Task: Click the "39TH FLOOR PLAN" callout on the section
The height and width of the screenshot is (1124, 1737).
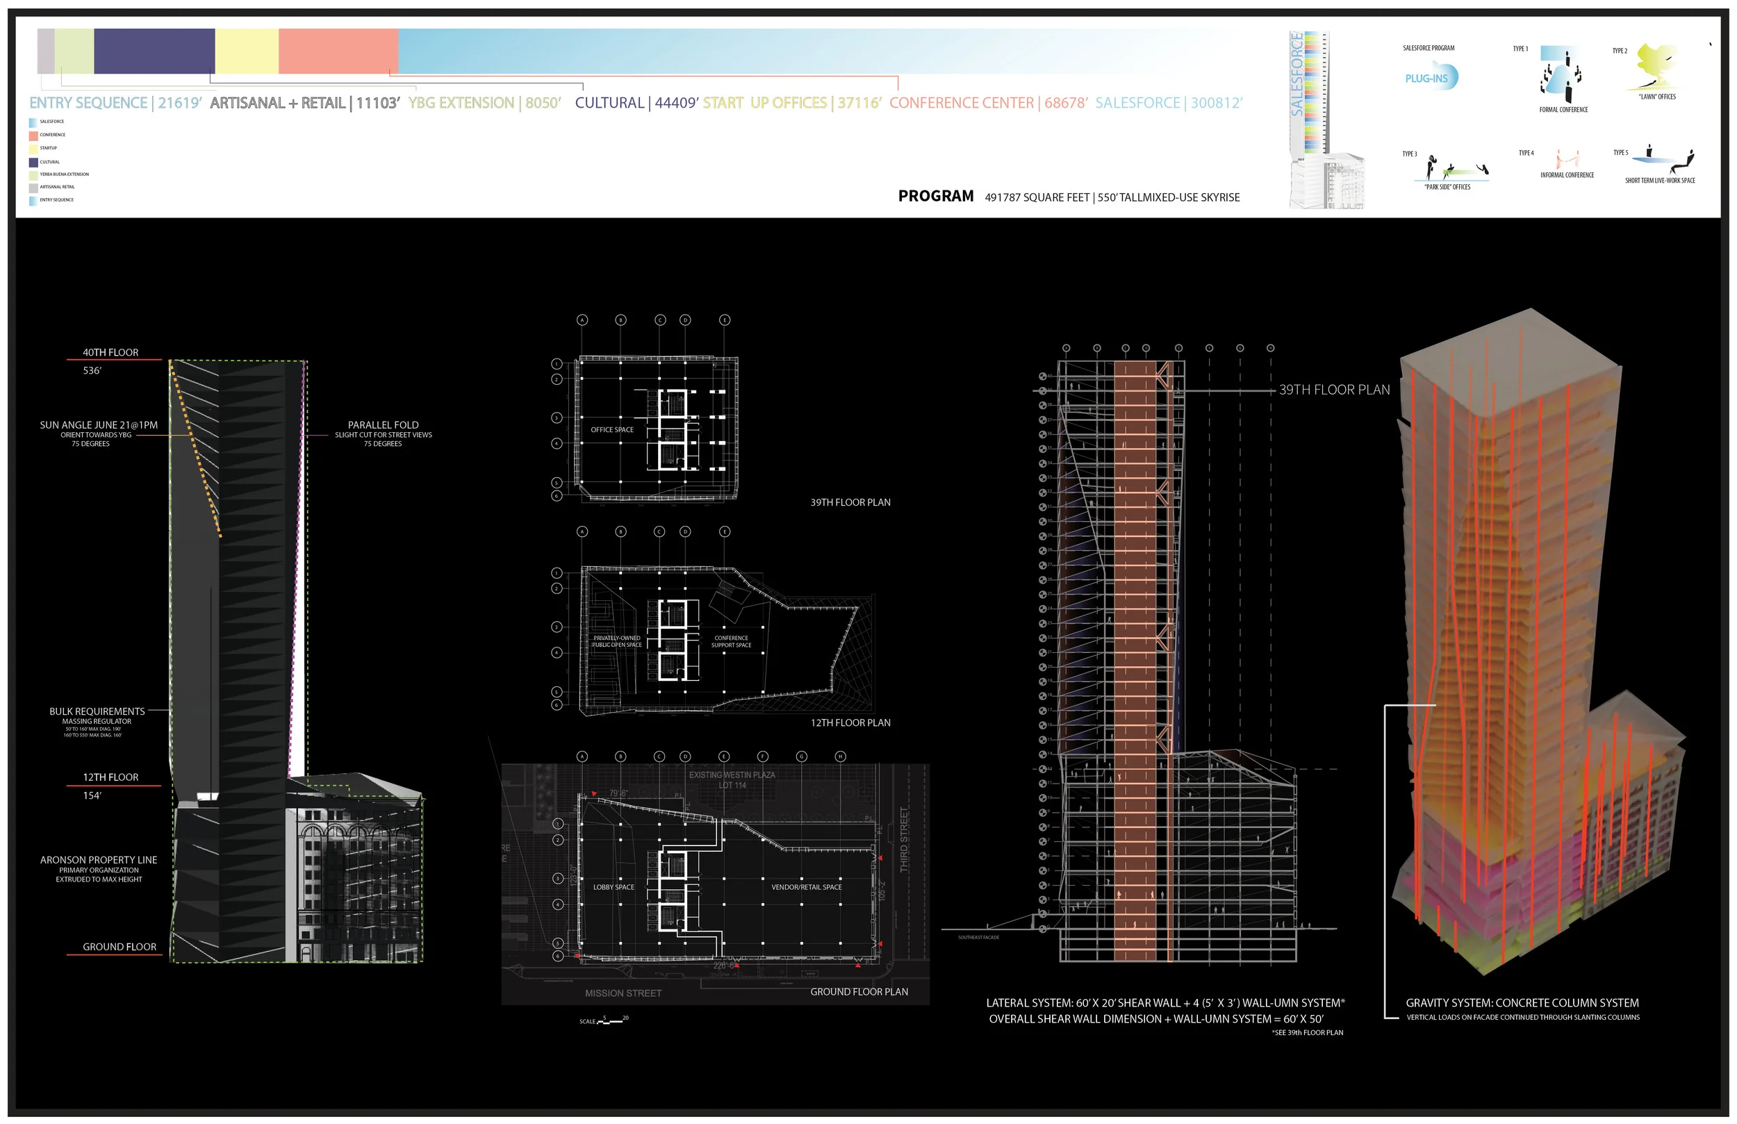Action: tap(1333, 390)
